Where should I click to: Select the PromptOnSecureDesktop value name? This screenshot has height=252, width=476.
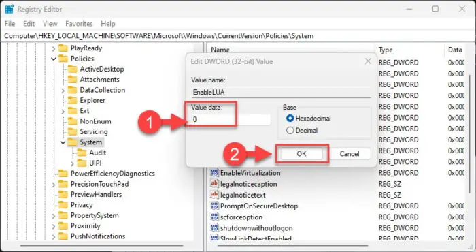[x=259, y=206]
